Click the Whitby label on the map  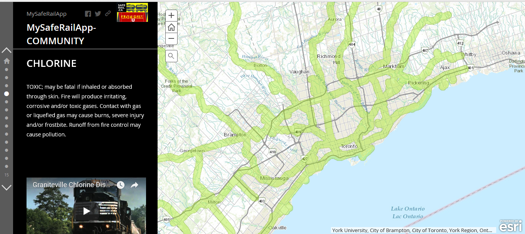coord(469,55)
